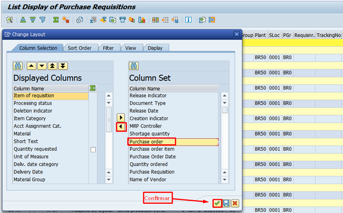Click the green checkmark confirm button
The width and height of the screenshot is (343, 213).
217,203
